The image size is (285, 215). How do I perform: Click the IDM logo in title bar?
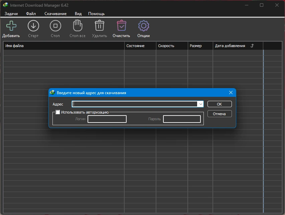click(x=5, y=5)
